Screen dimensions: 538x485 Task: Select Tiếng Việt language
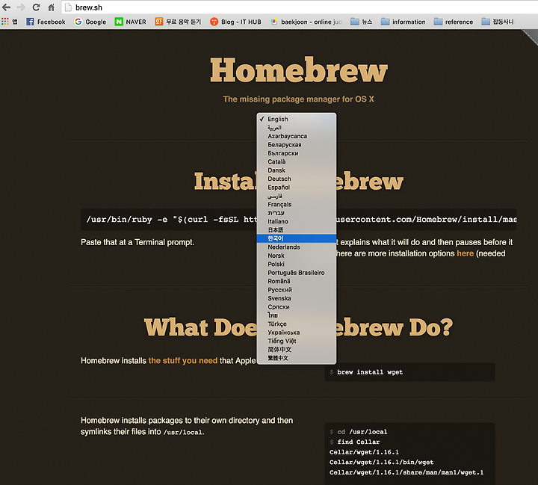click(x=297, y=341)
